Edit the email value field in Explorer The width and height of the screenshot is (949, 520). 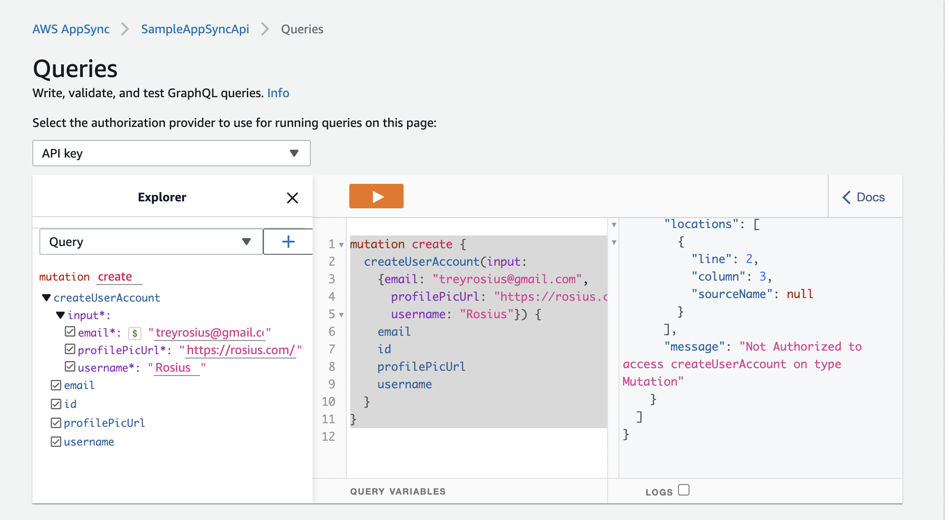210,333
